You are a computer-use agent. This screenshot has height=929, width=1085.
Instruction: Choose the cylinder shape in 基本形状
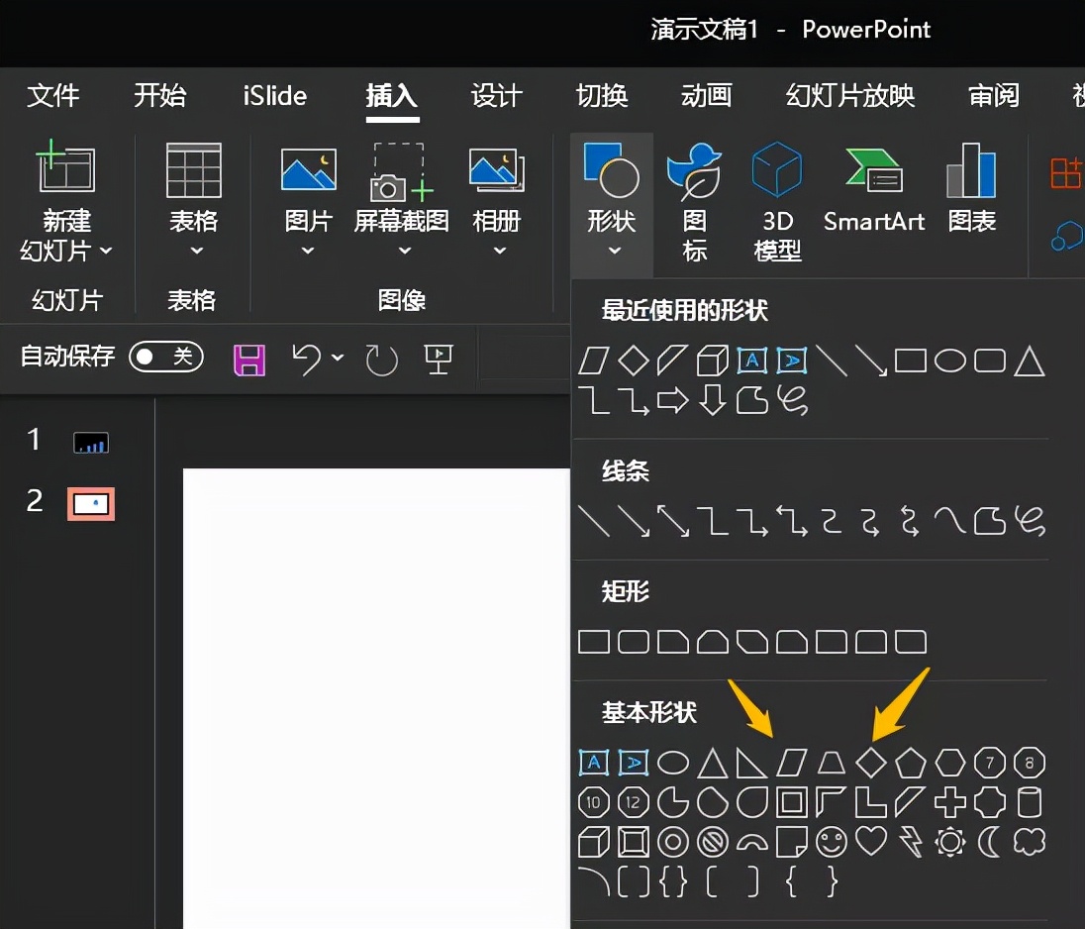click(1030, 803)
